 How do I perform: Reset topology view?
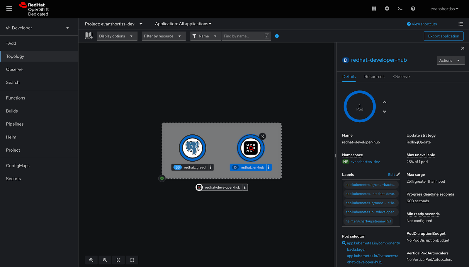tap(132, 260)
